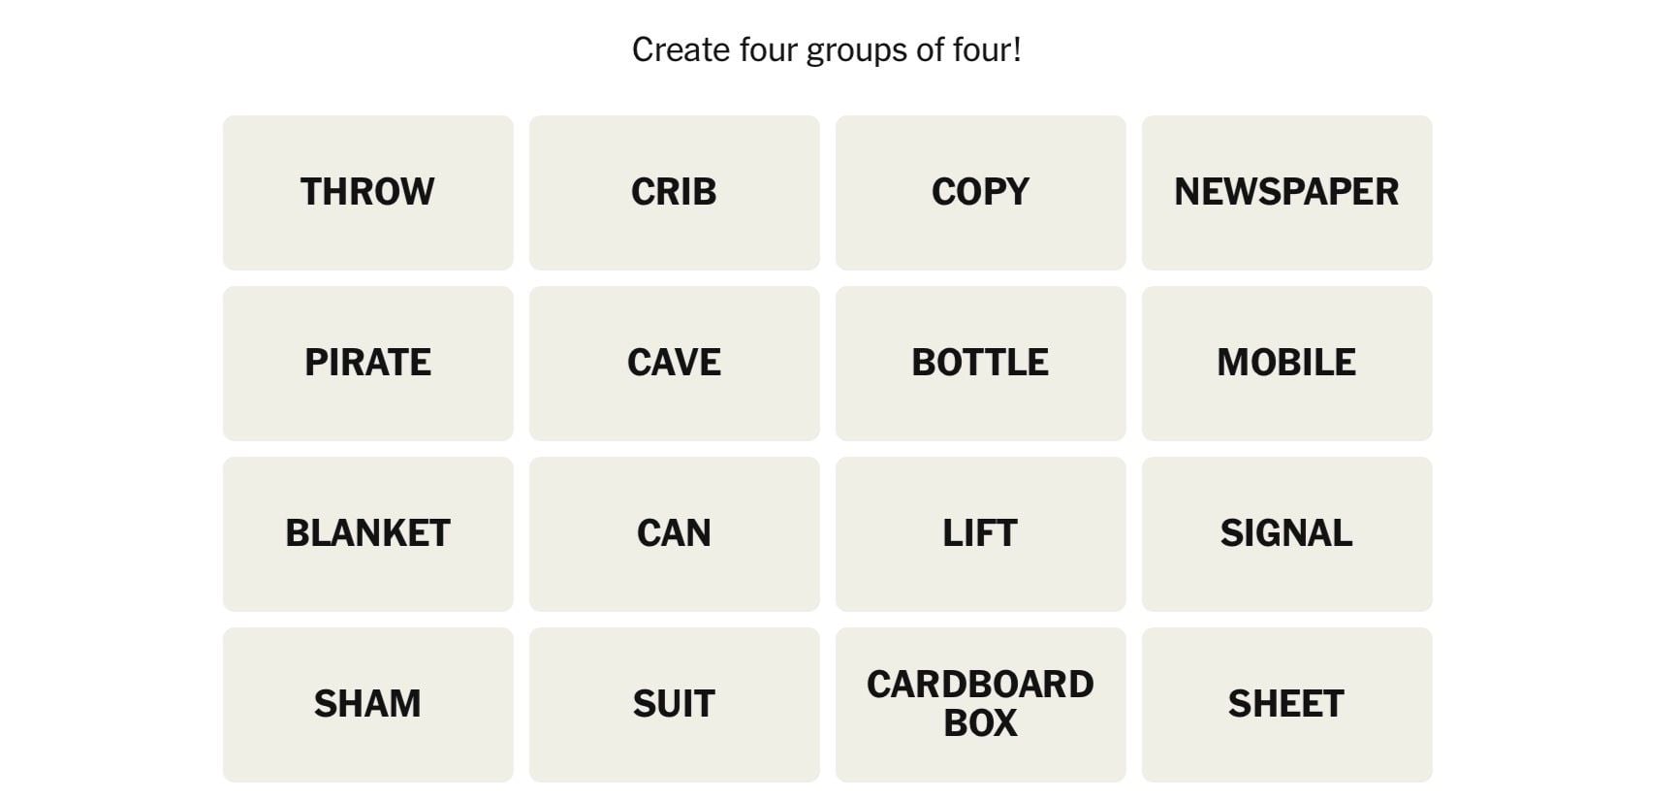The width and height of the screenshot is (1679, 800).
Task: Tap the CAVE tile
Action: coord(674,363)
